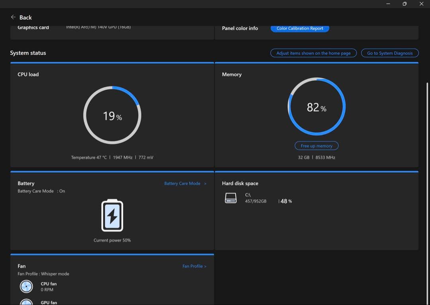Click the battery charging icon
This screenshot has width=430, height=305.
(x=112, y=215)
